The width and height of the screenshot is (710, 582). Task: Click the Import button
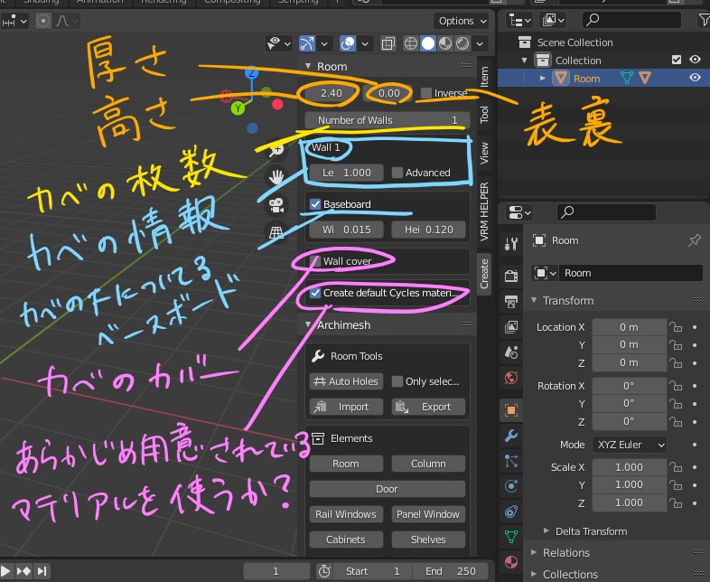pos(346,407)
